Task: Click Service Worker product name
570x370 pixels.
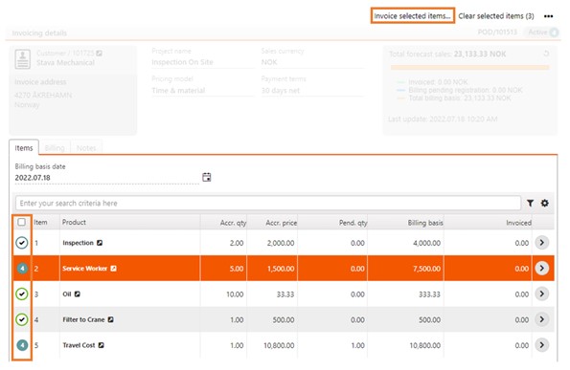Action: [84, 269]
